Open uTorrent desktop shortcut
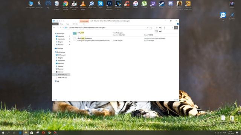This screenshot has height=135, width=241. tap(144, 4)
